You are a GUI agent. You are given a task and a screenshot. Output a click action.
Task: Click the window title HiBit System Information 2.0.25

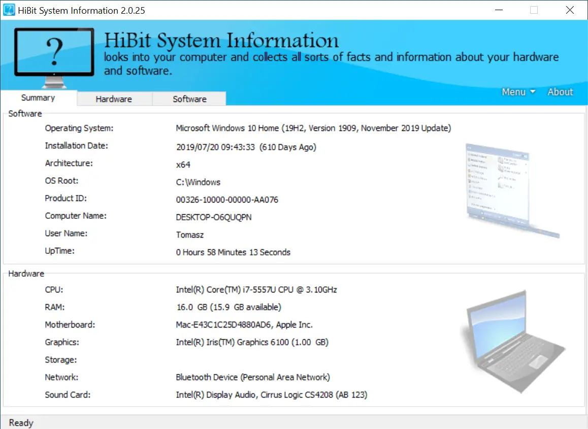[x=81, y=11]
